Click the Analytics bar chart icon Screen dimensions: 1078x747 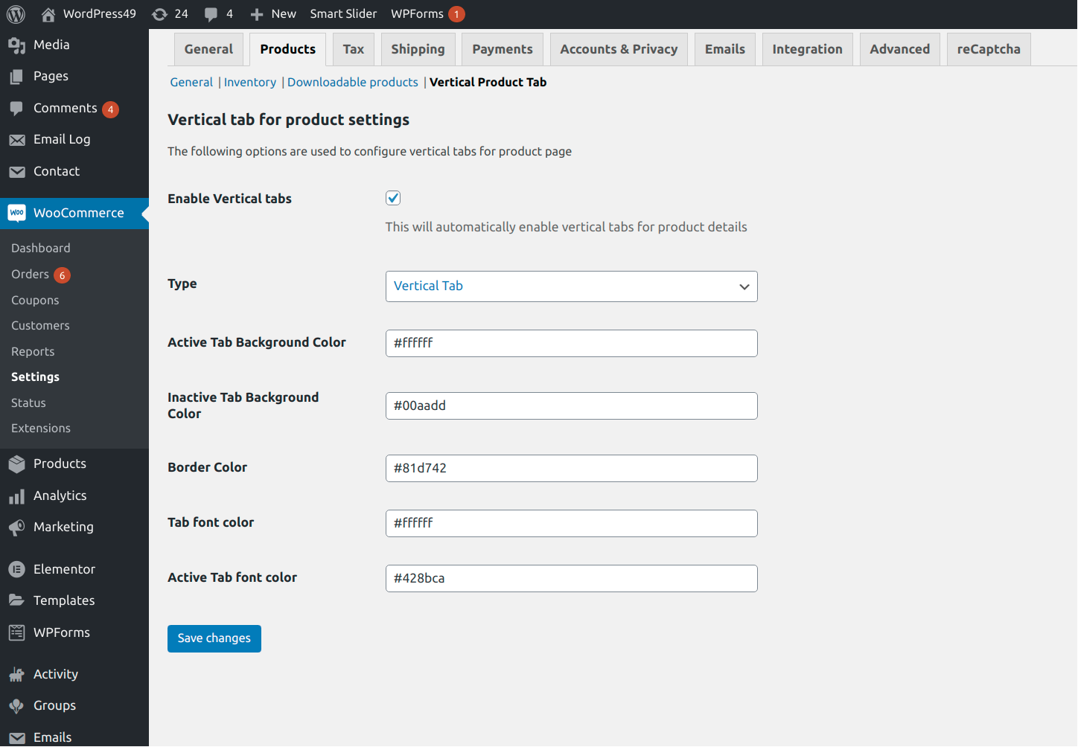[x=16, y=496]
